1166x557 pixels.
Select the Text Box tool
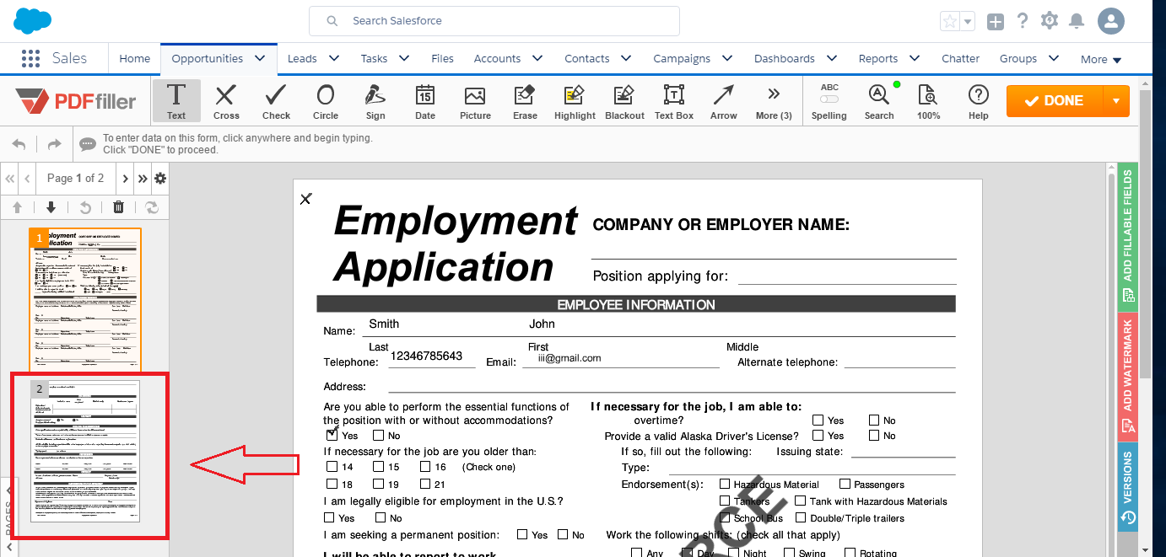point(673,100)
